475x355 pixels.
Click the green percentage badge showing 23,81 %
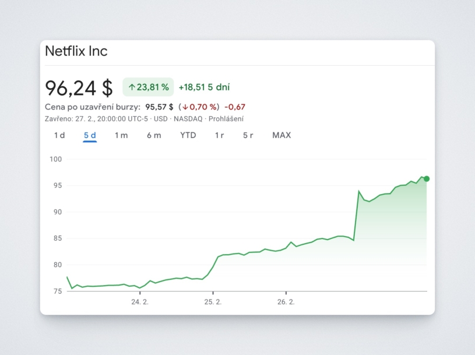coord(147,87)
